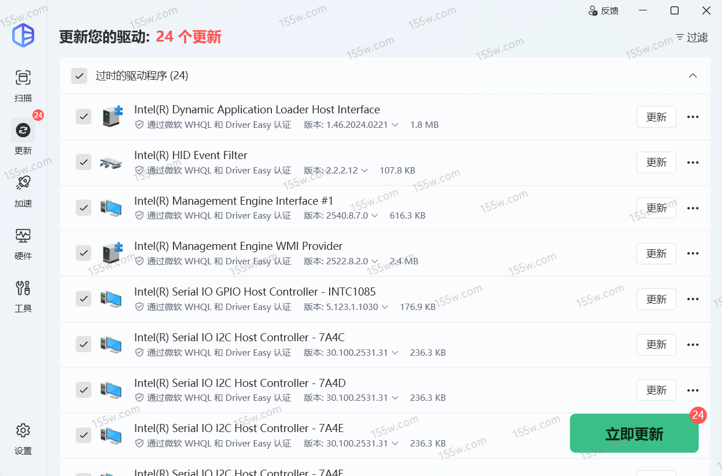The height and width of the screenshot is (476, 722).
Task: Uncheck Intel Management Engine WMI Provider checkbox
Action: (84, 253)
